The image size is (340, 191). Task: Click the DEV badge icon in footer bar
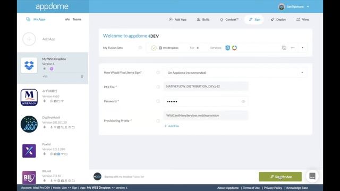click(x=97, y=177)
